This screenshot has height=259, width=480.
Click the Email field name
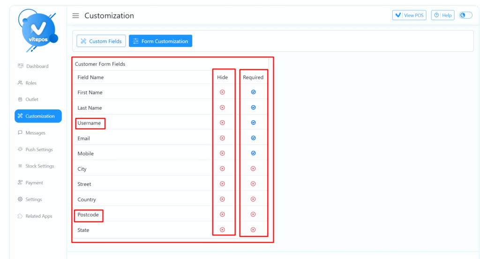click(83, 138)
